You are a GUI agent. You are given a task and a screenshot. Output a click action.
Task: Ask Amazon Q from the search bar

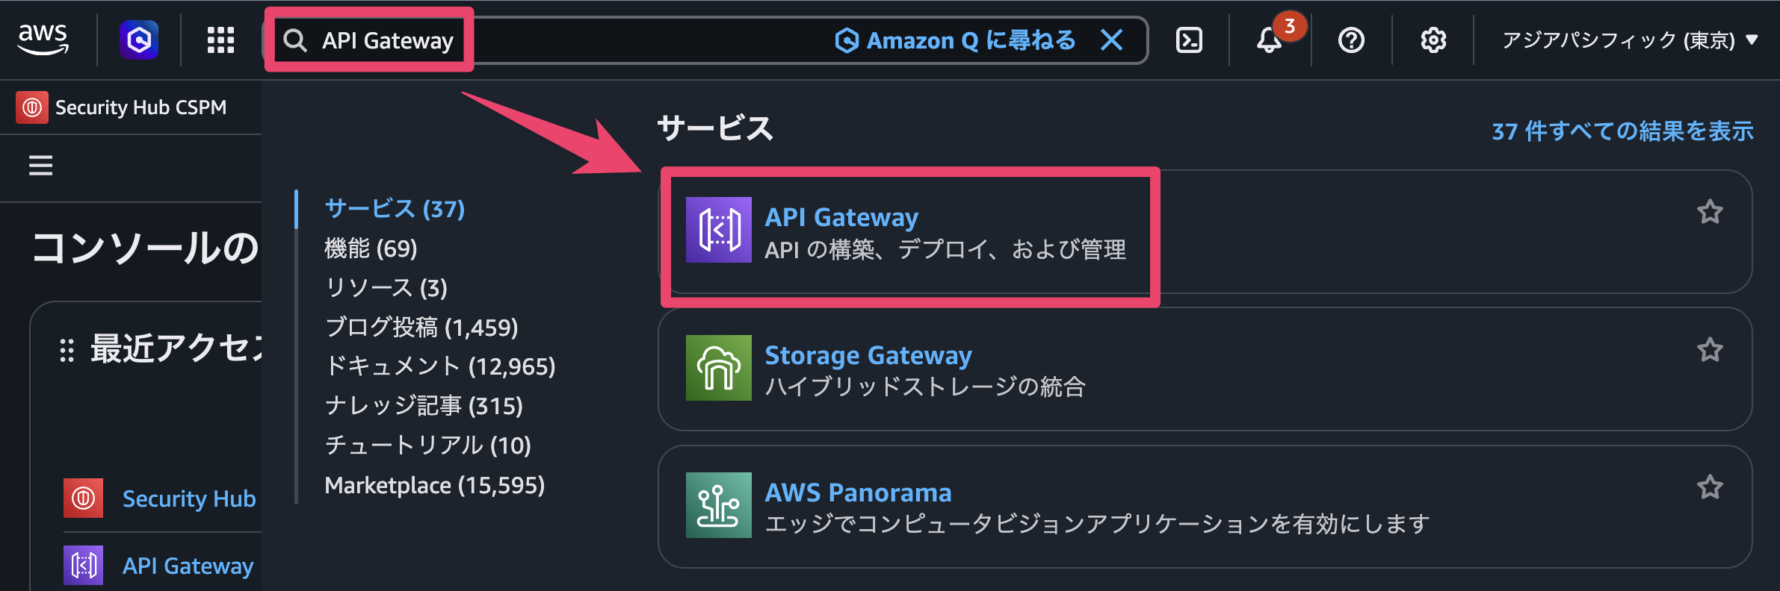point(955,40)
